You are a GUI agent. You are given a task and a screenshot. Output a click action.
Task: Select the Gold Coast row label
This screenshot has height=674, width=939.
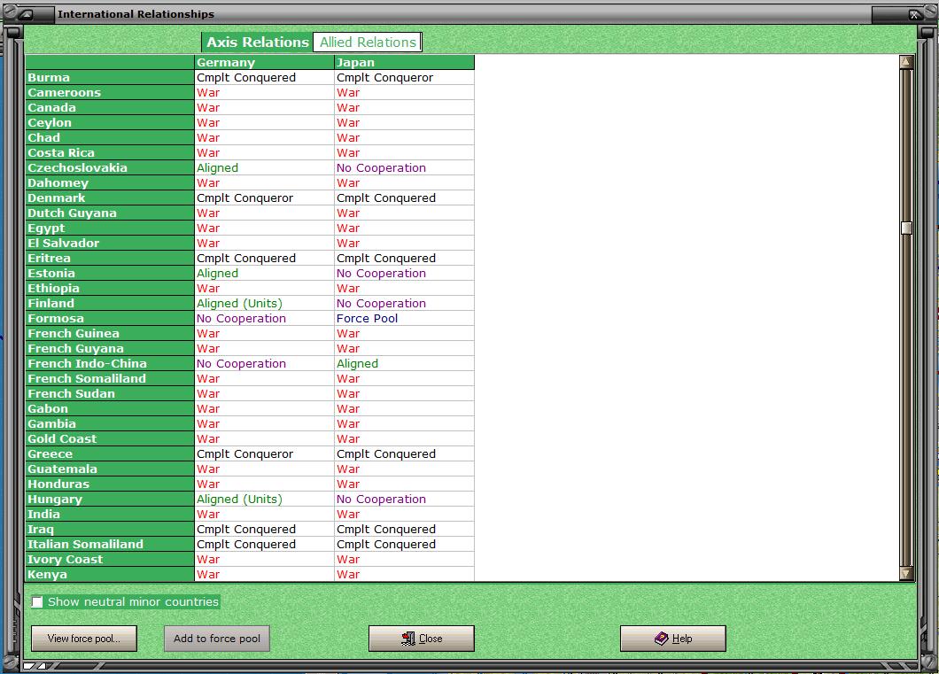[110, 438]
